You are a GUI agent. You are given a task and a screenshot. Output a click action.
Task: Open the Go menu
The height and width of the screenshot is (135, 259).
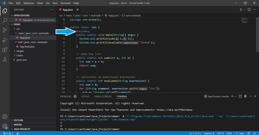48,3
